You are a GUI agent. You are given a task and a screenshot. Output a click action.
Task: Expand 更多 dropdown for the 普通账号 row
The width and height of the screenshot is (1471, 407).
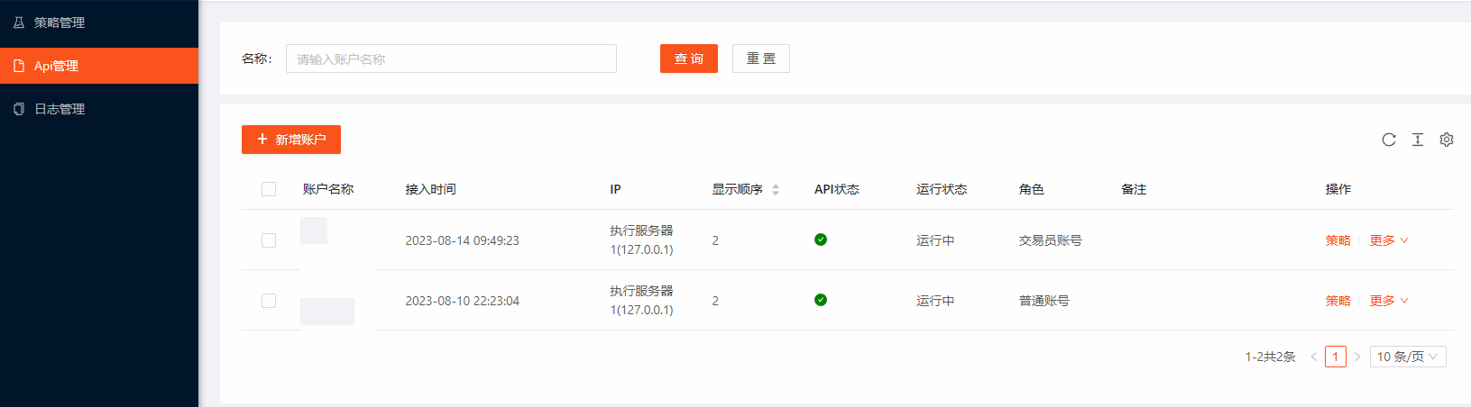click(1389, 301)
